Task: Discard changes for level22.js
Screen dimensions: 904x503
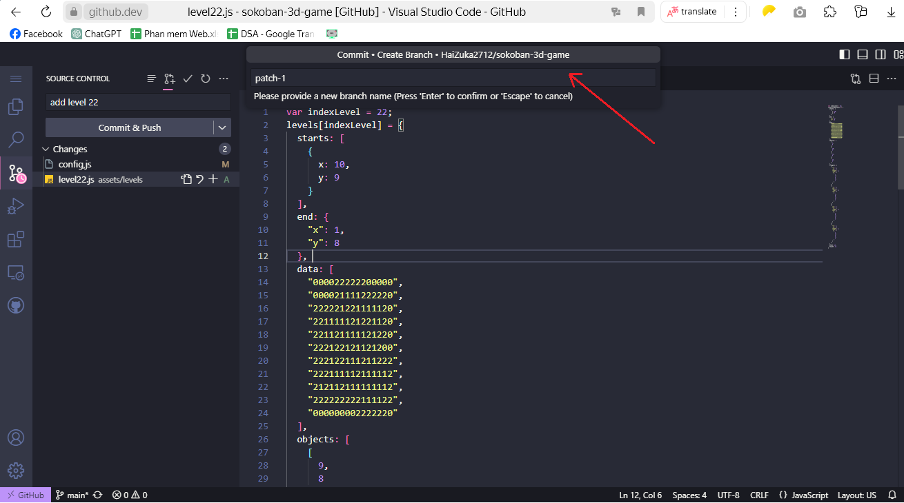Action: tap(199, 179)
